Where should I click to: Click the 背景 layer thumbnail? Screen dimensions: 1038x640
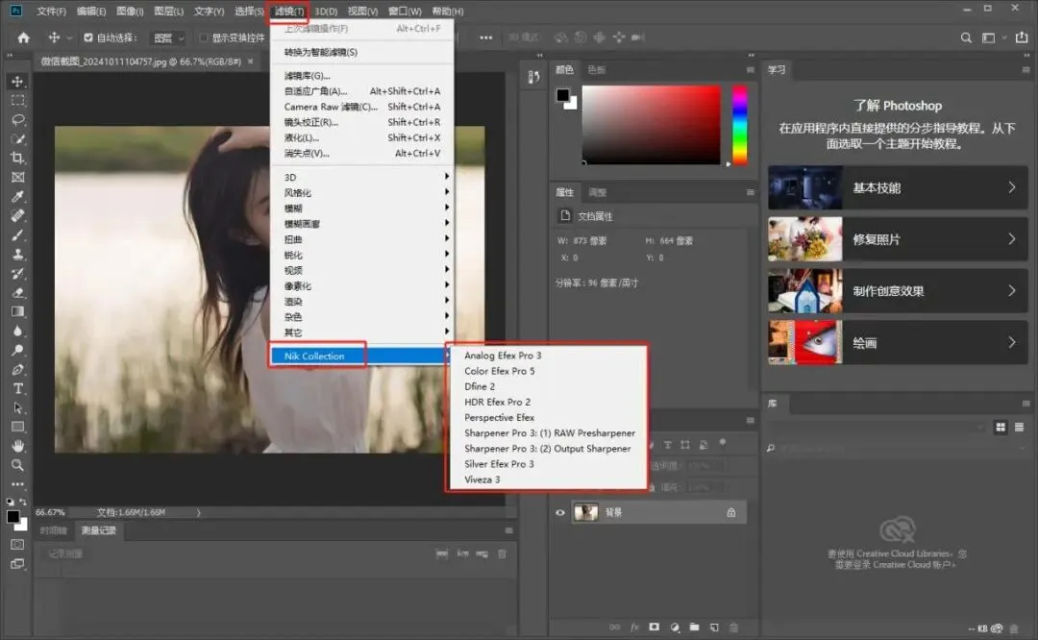586,513
